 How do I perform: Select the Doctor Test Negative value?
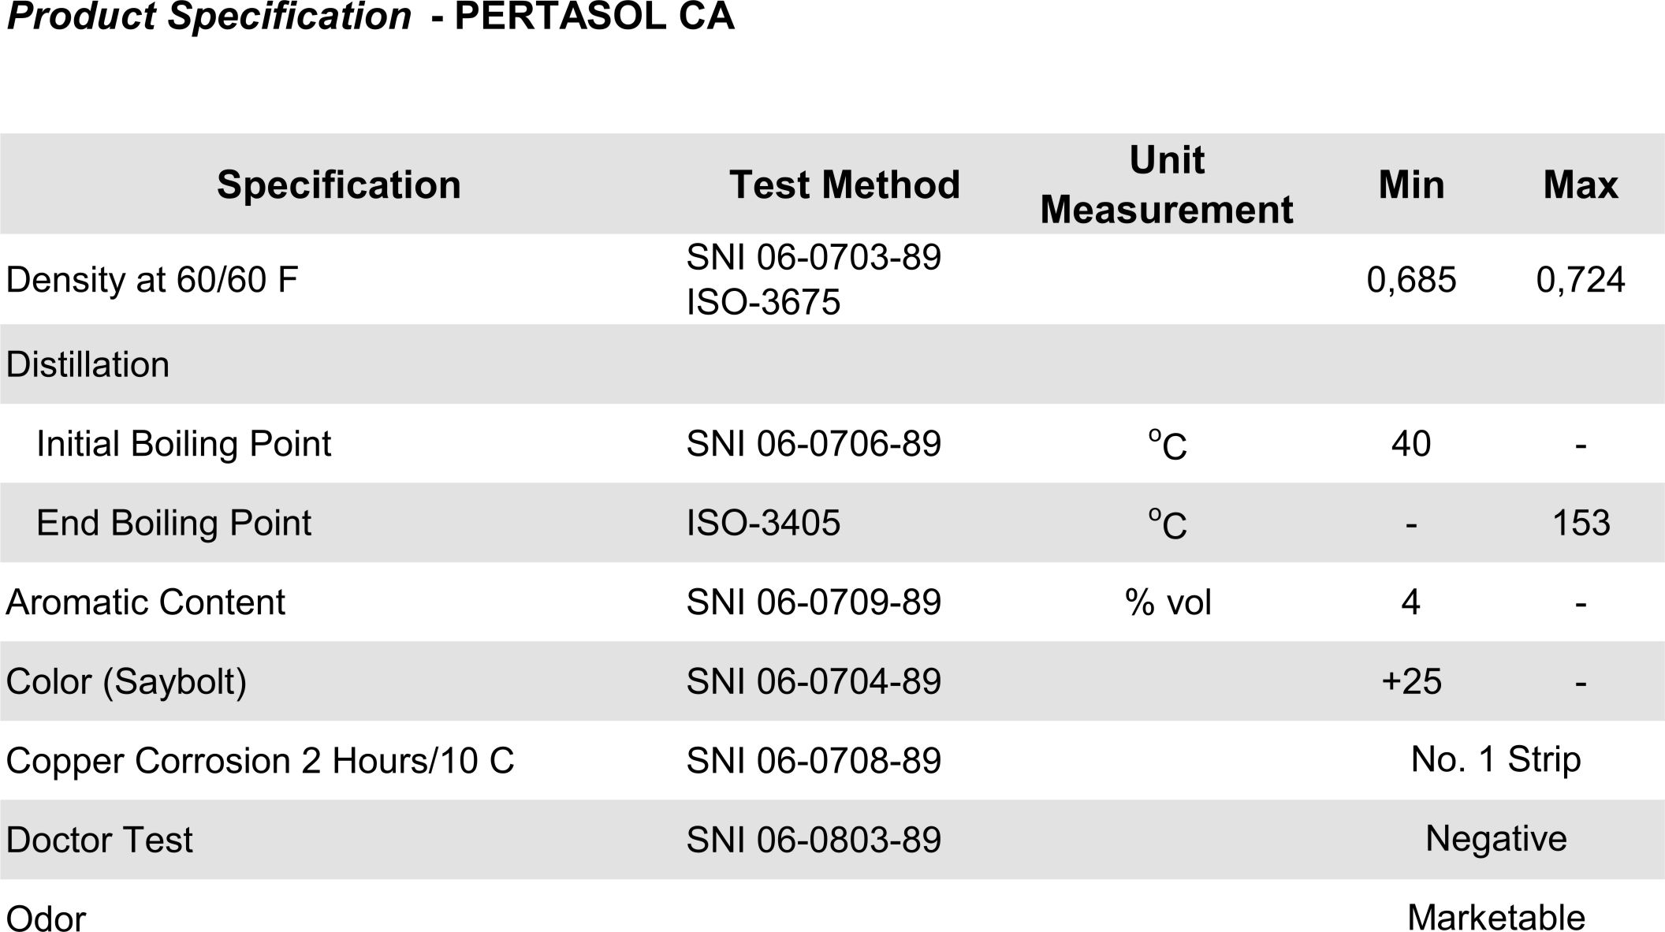pyautogui.click(x=1496, y=838)
